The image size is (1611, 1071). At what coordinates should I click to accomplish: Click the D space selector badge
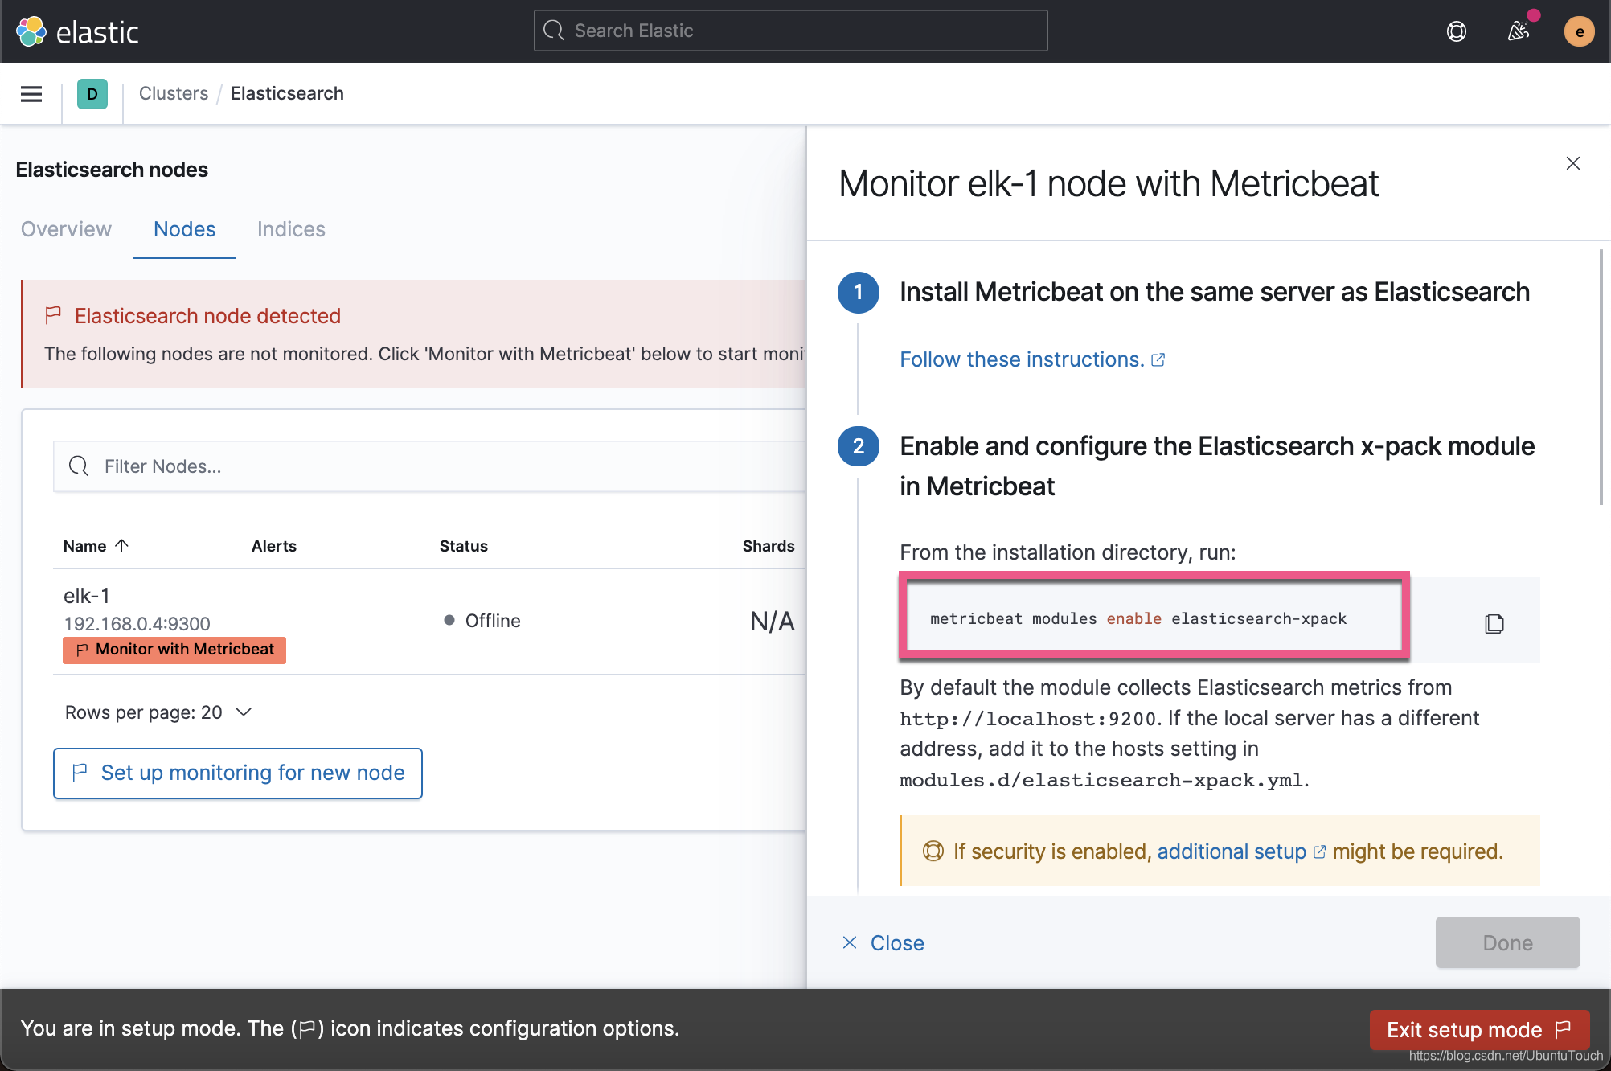pos(92,94)
